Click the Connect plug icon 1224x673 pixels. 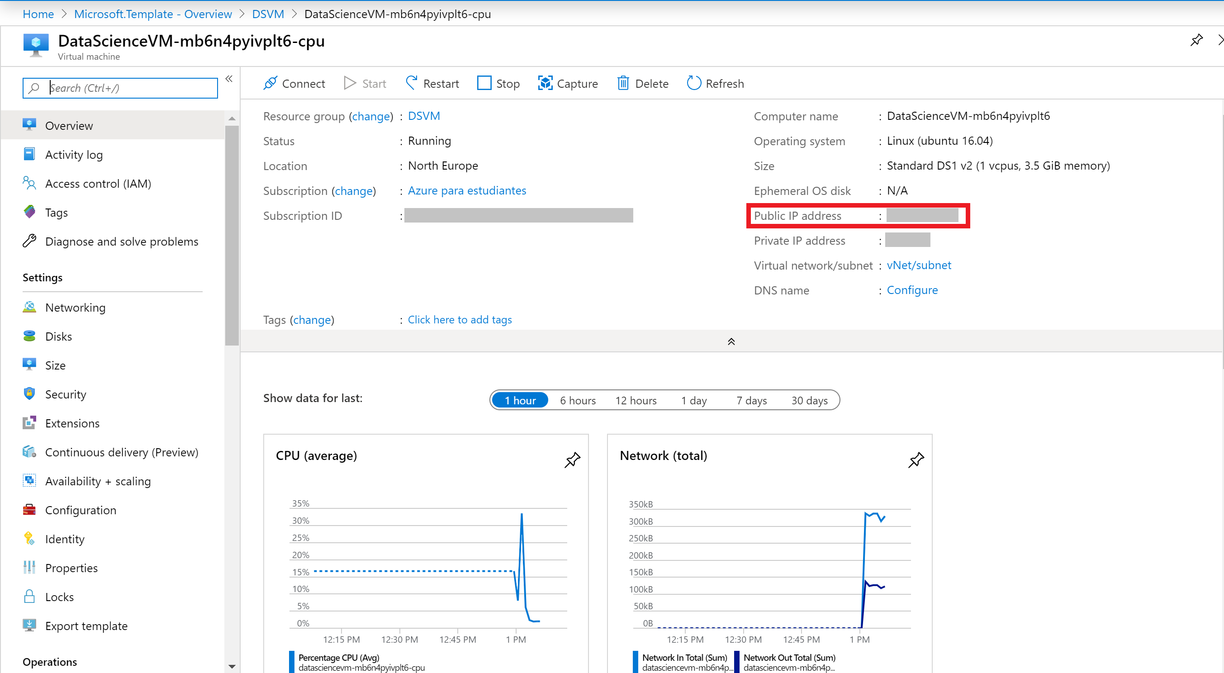pyautogui.click(x=270, y=83)
